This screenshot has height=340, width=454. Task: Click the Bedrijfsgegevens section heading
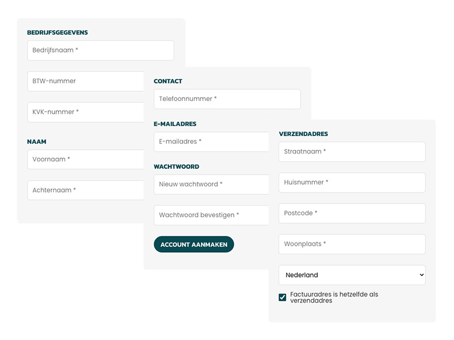tap(57, 32)
